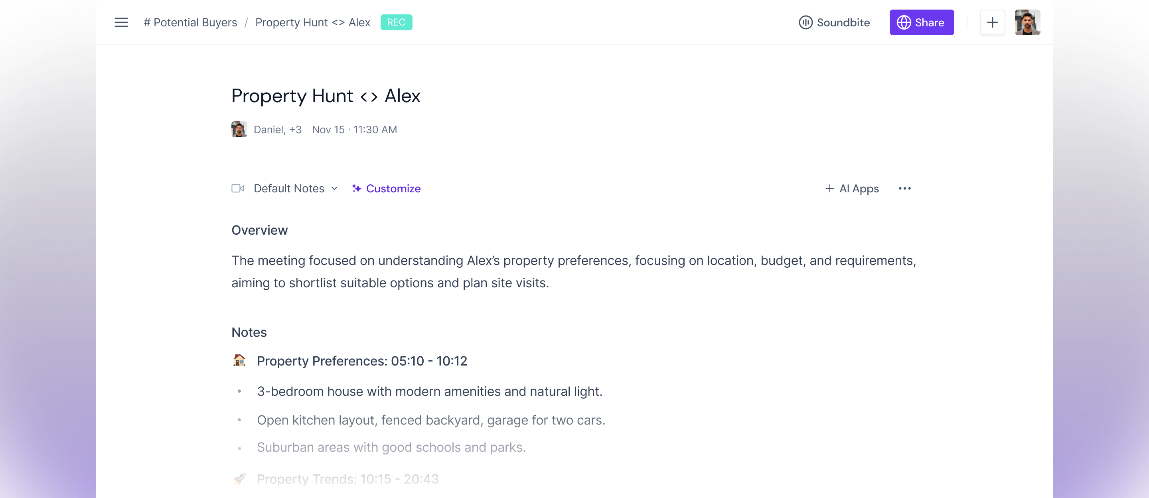1149x498 pixels.
Task: Click the green REC recording badge
Action: [396, 22]
